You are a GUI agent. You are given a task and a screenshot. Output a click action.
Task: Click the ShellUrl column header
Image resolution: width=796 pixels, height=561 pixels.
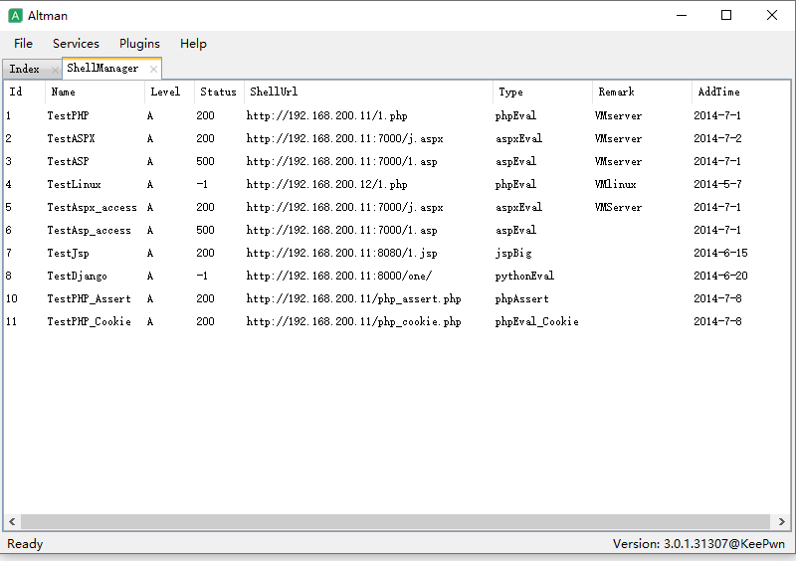(274, 93)
